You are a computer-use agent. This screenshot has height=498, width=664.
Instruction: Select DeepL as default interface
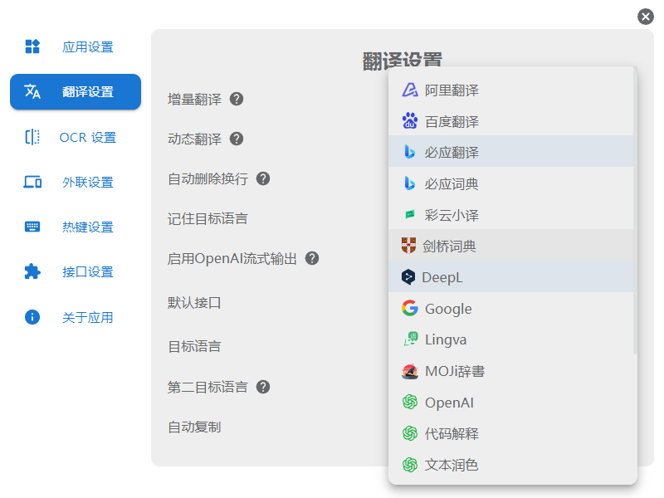pyautogui.click(x=510, y=277)
